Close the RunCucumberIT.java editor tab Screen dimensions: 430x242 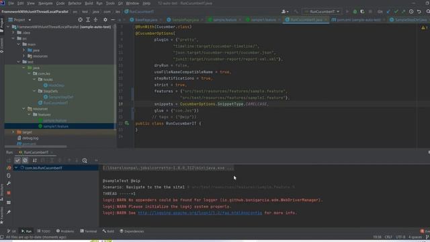[326, 19]
